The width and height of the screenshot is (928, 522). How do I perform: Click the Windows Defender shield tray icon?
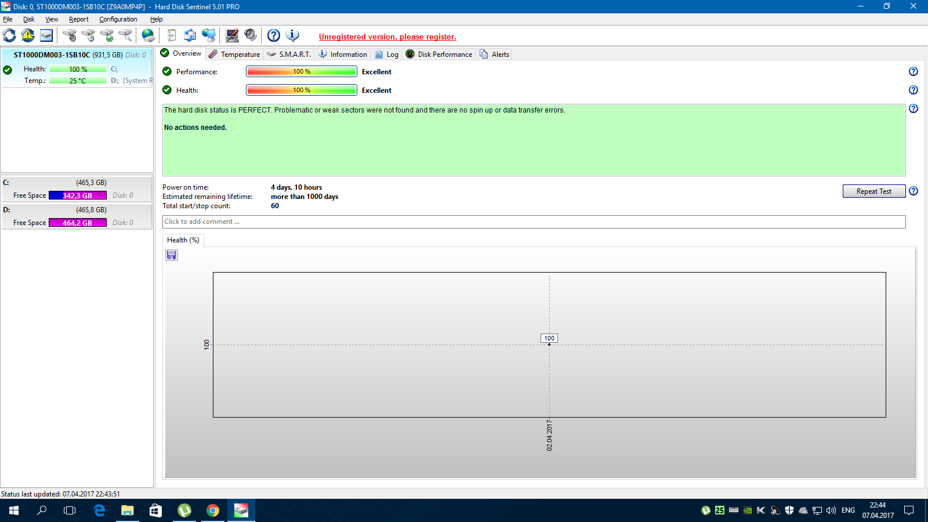tap(789, 510)
